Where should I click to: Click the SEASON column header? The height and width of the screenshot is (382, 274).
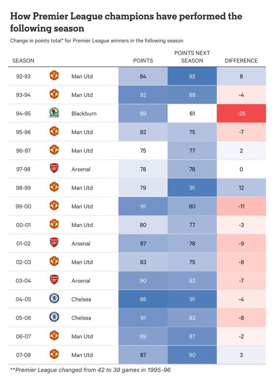[x=23, y=61]
